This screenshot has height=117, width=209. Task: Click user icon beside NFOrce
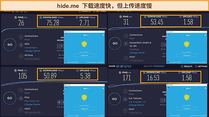pos(21,56)
